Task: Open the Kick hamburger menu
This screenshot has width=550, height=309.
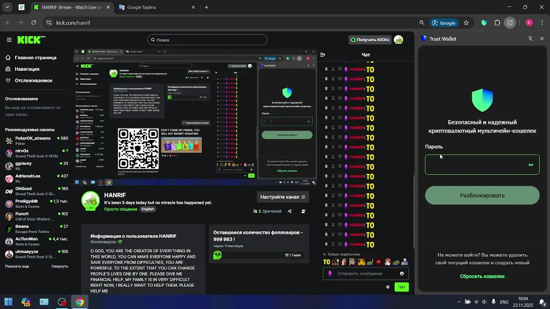Action: [9, 40]
